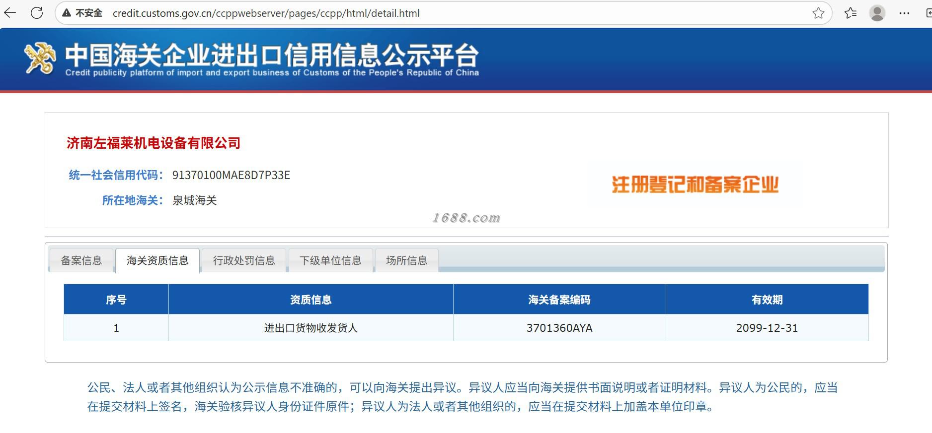Select the row number 1 cell
This screenshot has height=433, width=932.
click(x=116, y=328)
